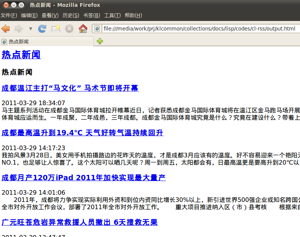
Task: Click the address bar URL field
Action: [x=198, y=29]
